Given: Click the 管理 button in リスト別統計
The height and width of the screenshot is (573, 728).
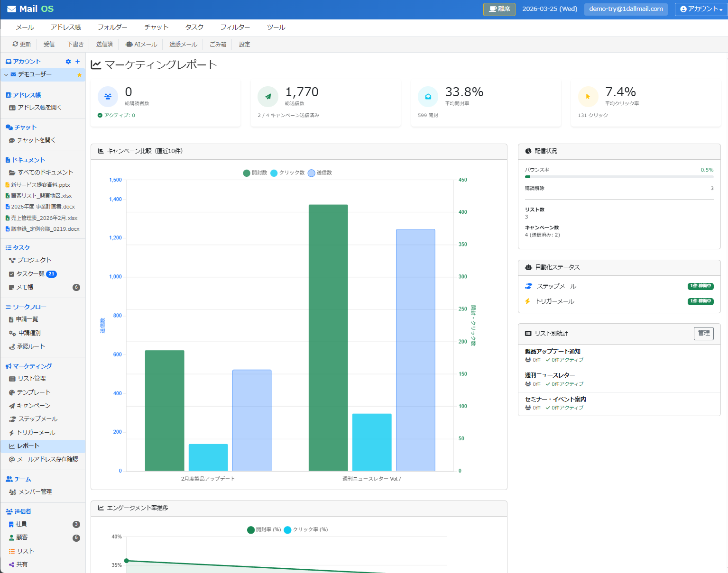Looking at the screenshot, I should click(x=703, y=333).
